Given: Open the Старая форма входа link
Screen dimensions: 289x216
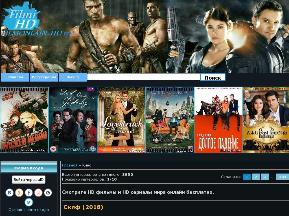Looking at the screenshot, I should click(x=29, y=210).
